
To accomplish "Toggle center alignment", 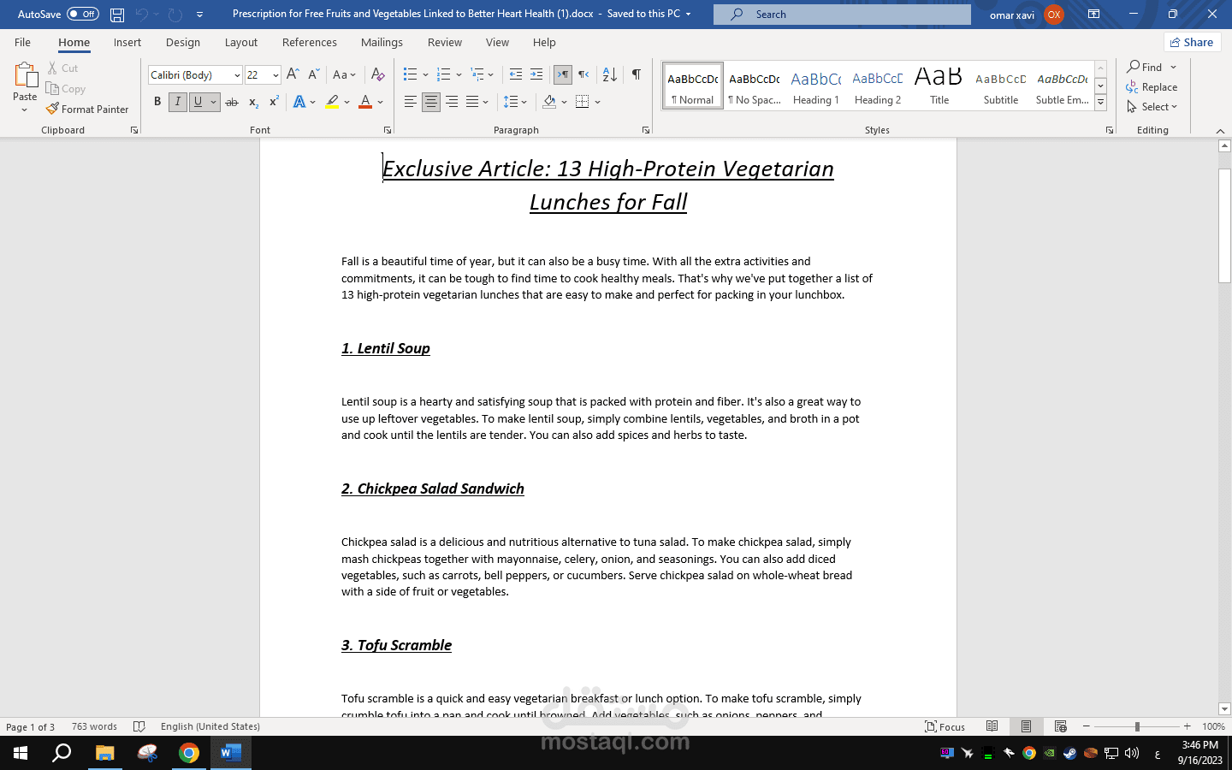I will coord(431,102).
